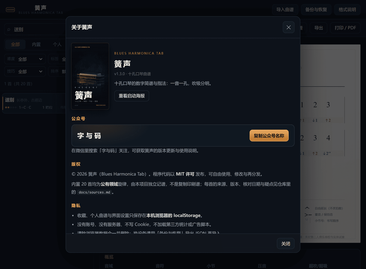This screenshot has height=269, width=366.
Task: Click the 关闭 button in dialog footer
Action: click(x=285, y=244)
